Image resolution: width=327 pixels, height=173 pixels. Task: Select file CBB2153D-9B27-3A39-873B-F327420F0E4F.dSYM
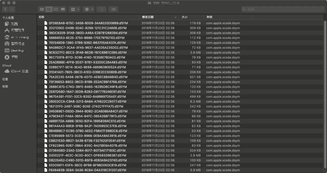[87, 141]
